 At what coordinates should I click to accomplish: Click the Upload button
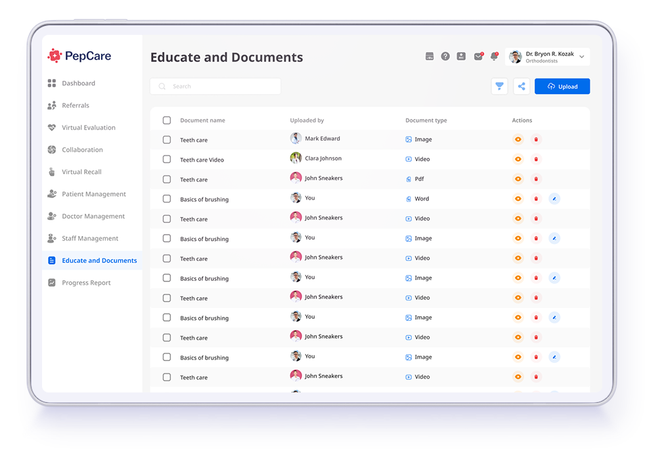click(x=562, y=86)
